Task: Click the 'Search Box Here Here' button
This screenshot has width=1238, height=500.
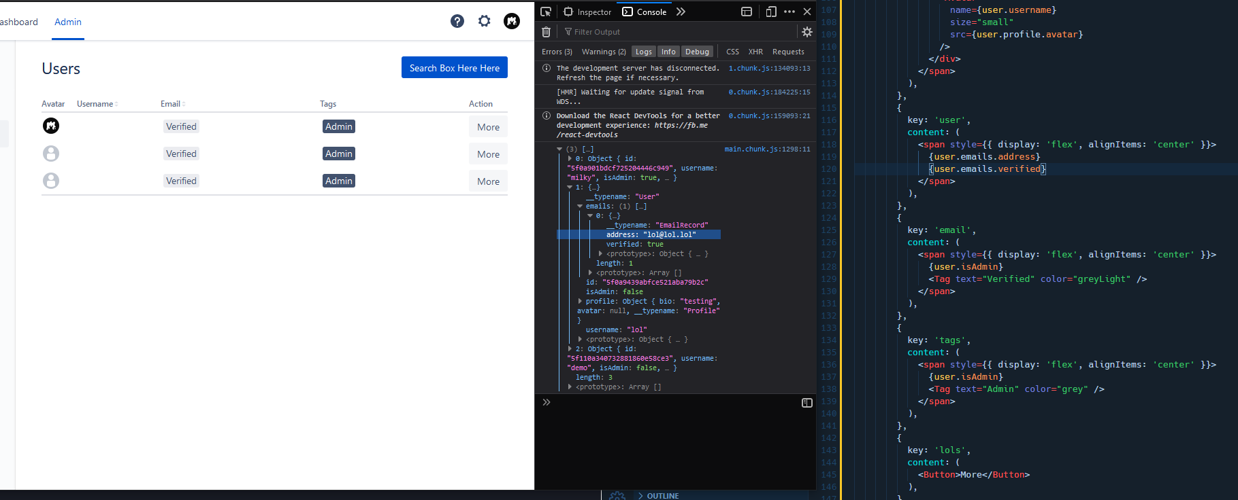Action: (x=454, y=68)
